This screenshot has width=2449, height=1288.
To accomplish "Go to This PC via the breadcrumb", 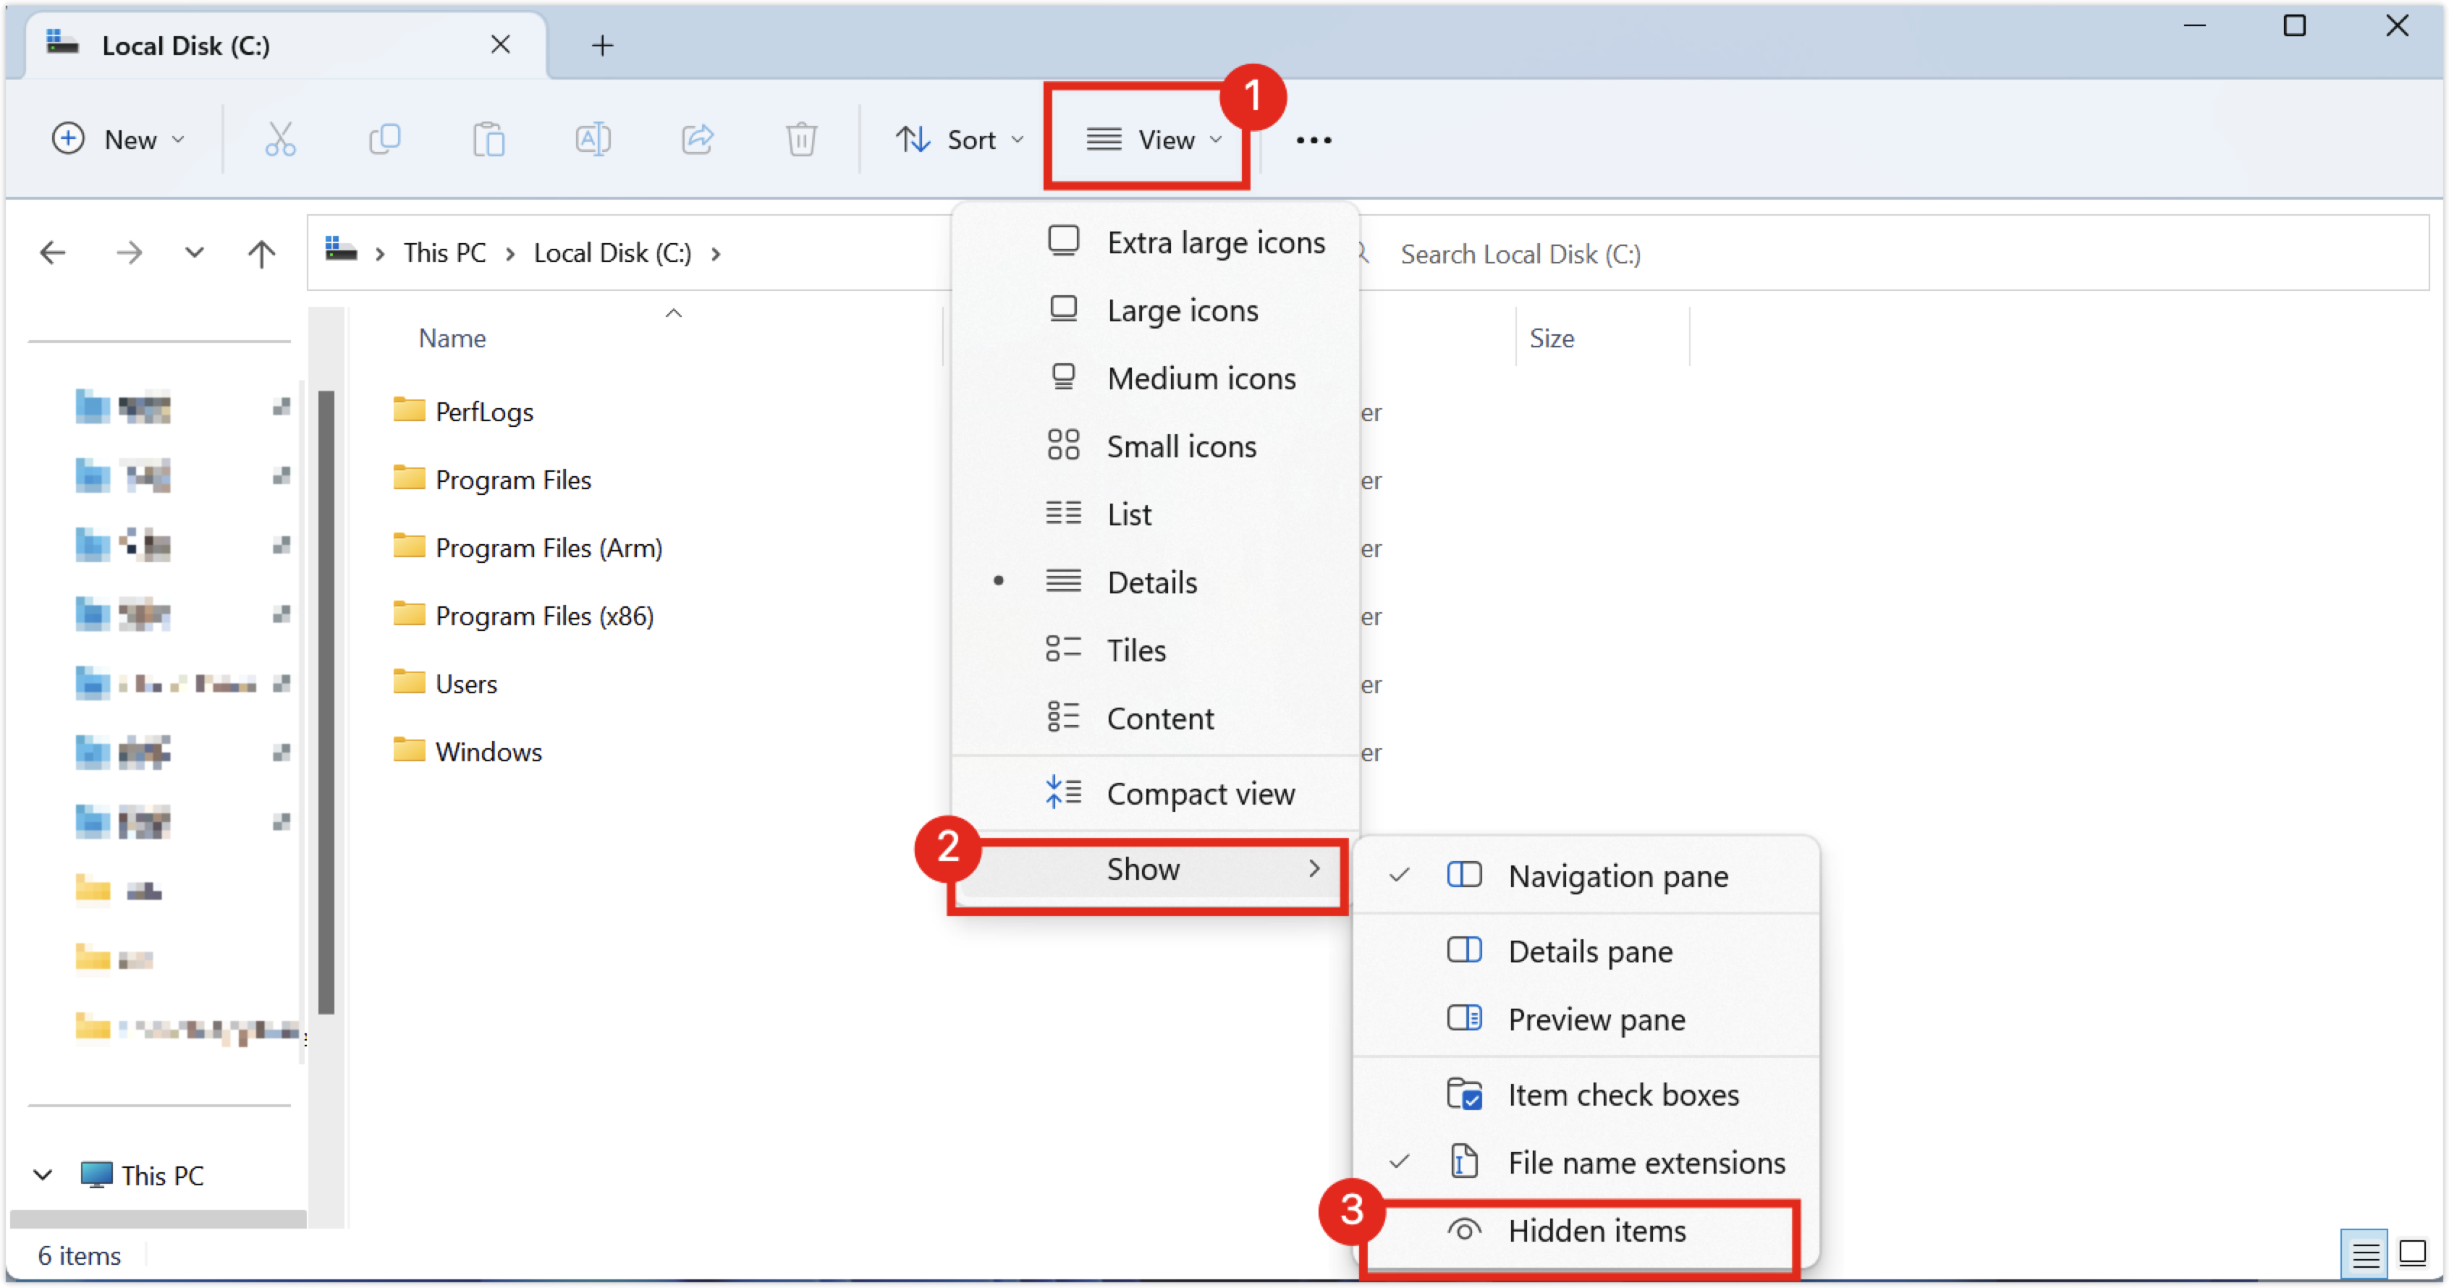I will click(x=444, y=252).
